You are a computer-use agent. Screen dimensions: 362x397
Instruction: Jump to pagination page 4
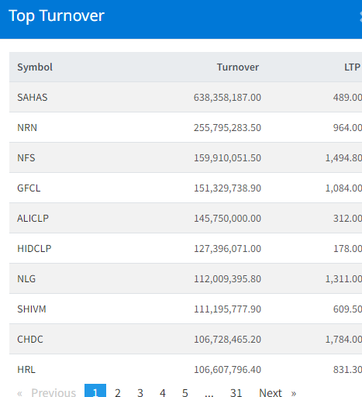tap(163, 392)
